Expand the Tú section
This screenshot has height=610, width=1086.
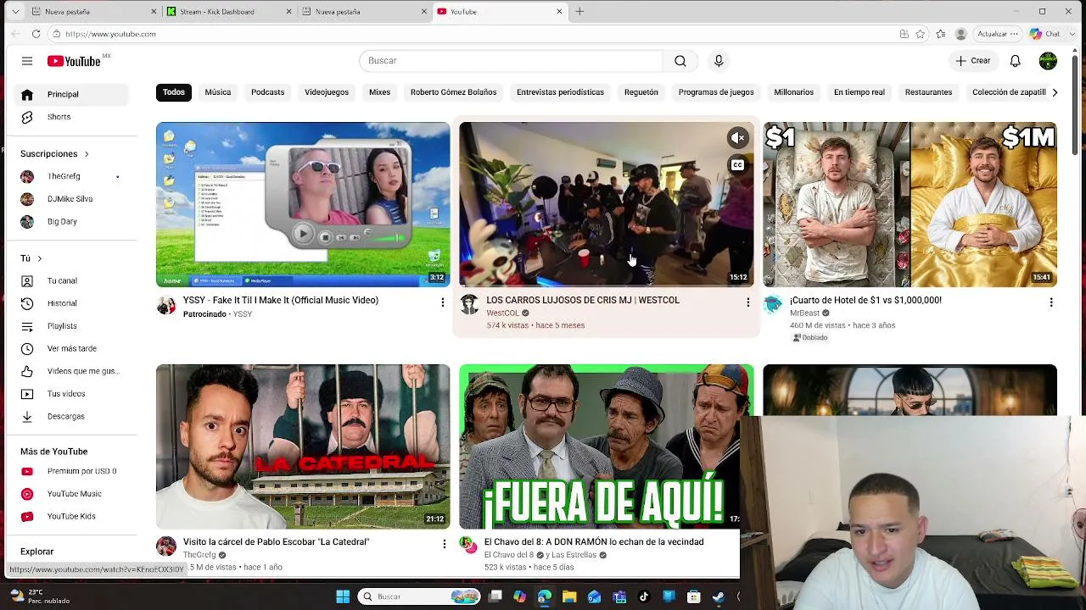click(x=31, y=258)
